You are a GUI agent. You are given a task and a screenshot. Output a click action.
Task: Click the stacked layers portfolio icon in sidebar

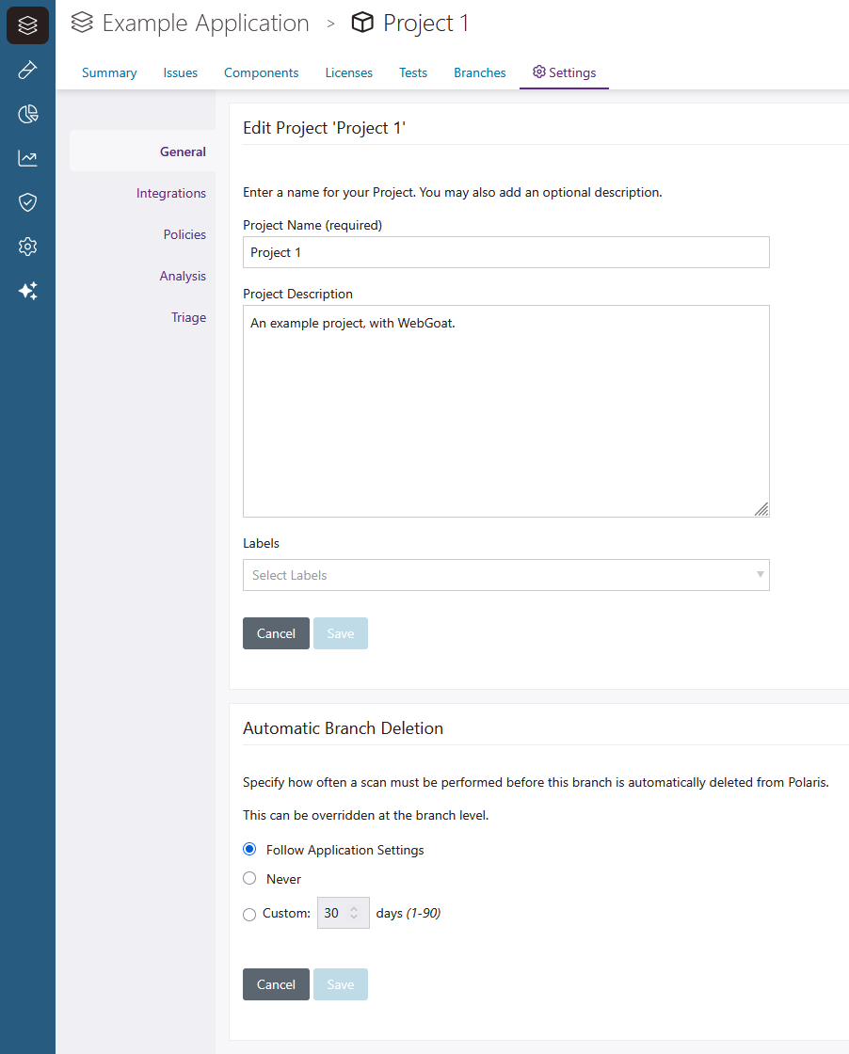[27, 25]
